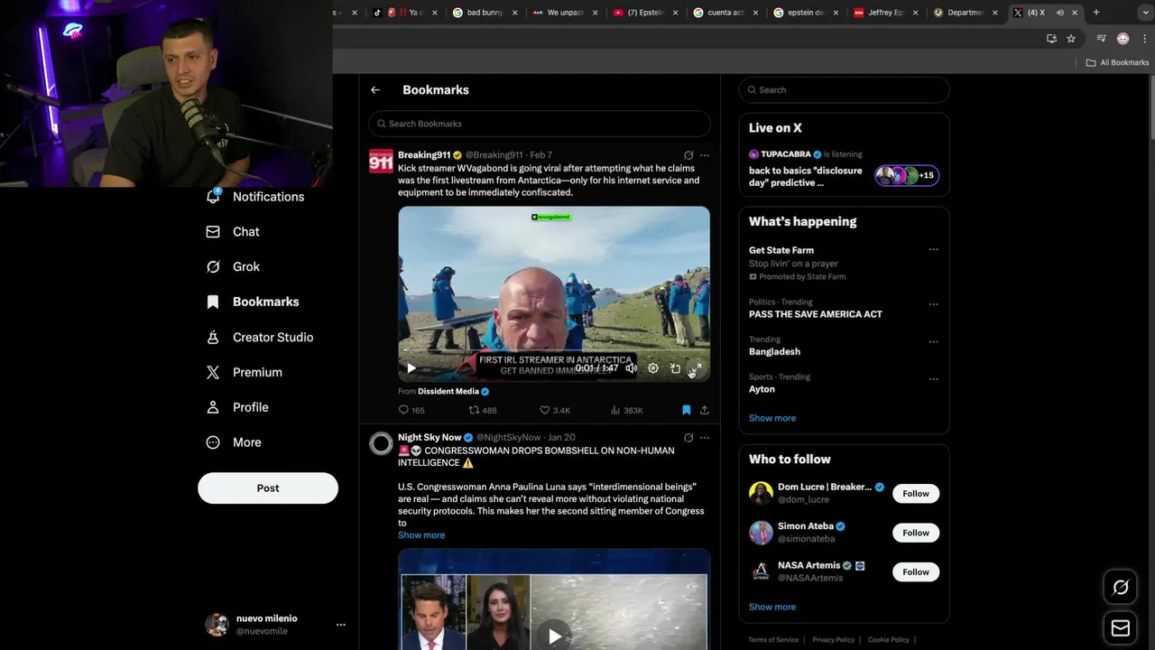Open account menu dots beside nuevo milenio
This screenshot has height=650, width=1155.
340,625
